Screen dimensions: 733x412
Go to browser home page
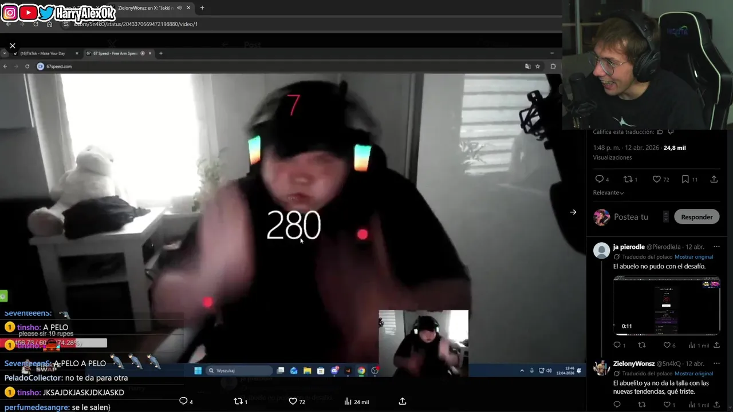[x=49, y=24]
